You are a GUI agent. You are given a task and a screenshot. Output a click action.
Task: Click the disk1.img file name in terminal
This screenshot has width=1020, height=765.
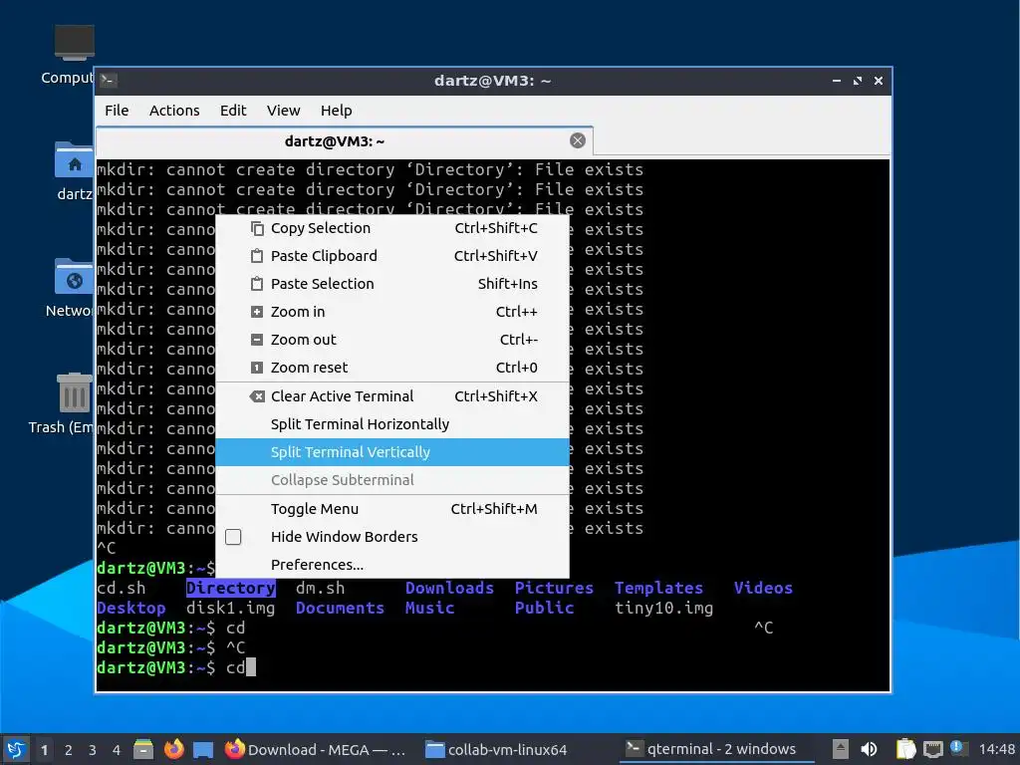point(230,609)
